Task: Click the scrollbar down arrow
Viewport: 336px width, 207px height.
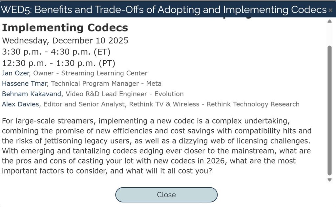Action: (329, 180)
